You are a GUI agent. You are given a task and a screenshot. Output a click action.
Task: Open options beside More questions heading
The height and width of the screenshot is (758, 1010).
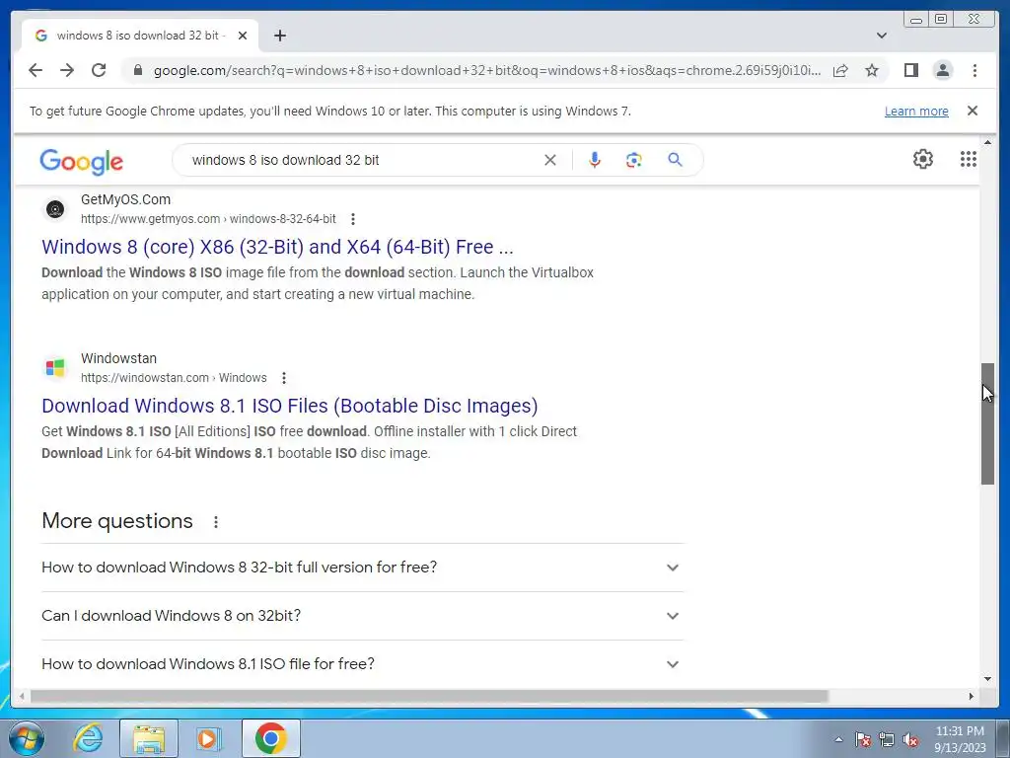(216, 521)
